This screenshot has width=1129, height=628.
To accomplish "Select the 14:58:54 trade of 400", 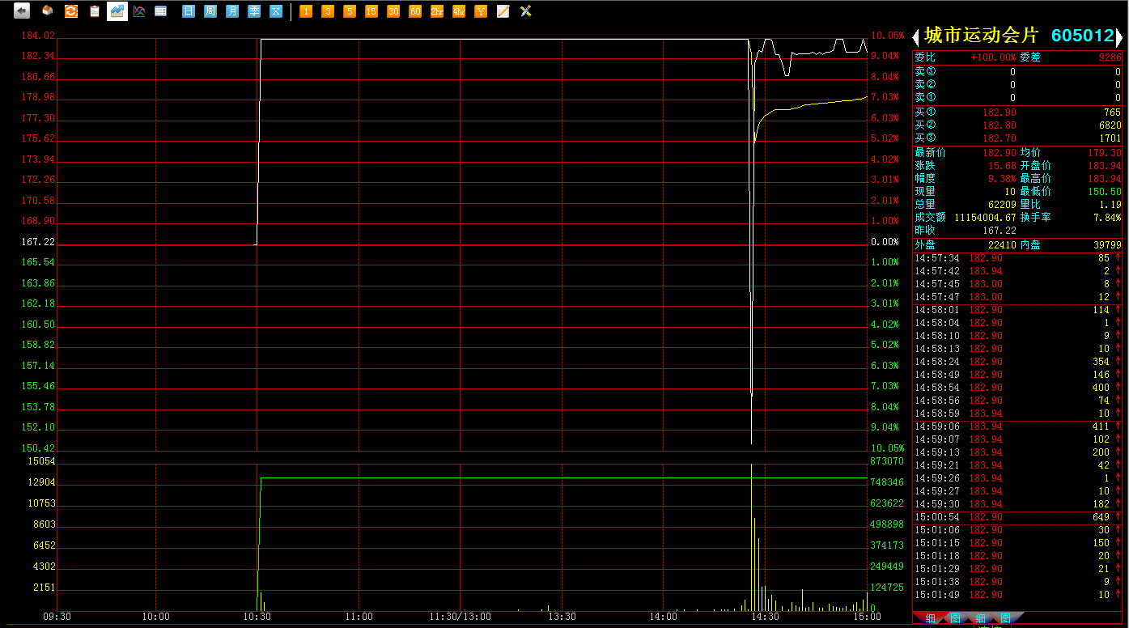I will pos(1018,388).
